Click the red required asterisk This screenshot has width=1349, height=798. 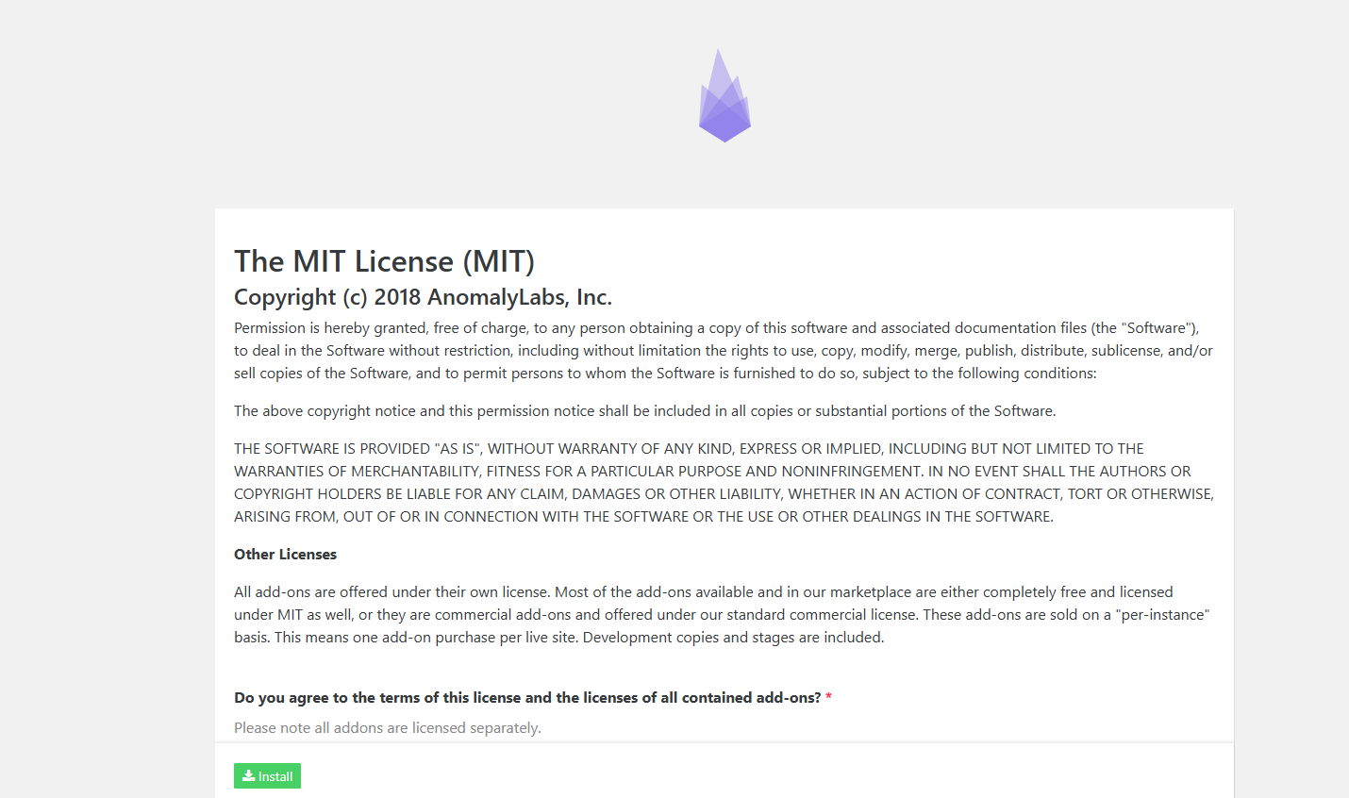[x=828, y=698]
